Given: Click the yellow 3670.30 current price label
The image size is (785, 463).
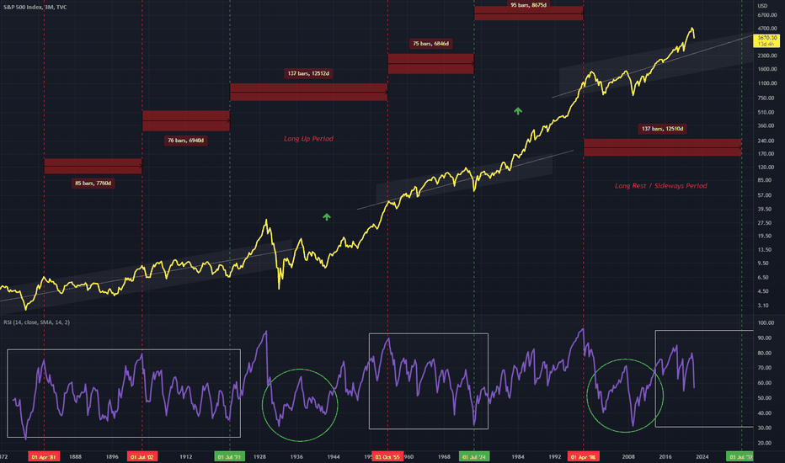Looking at the screenshot, I should (766, 40).
